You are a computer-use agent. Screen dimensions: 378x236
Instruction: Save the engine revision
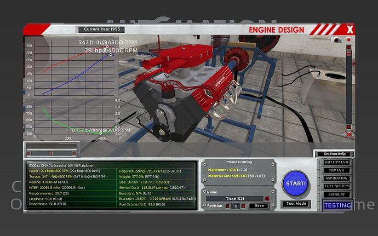tap(260, 206)
